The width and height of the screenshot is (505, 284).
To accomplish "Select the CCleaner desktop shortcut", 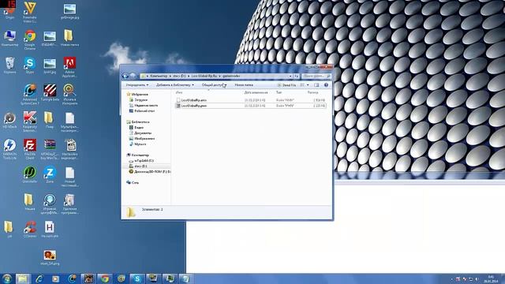I will tap(30, 230).
